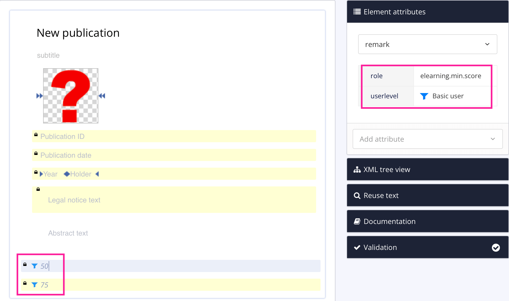The image size is (509, 301).
Task: Click the double arrow right of image
Action: (x=102, y=96)
